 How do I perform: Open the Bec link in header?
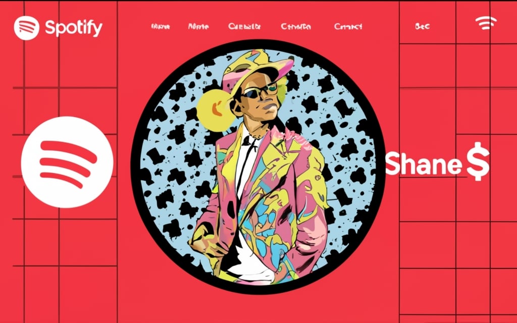(423, 26)
